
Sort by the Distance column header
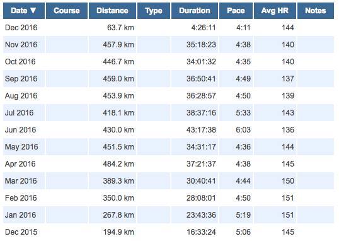tap(112, 11)
